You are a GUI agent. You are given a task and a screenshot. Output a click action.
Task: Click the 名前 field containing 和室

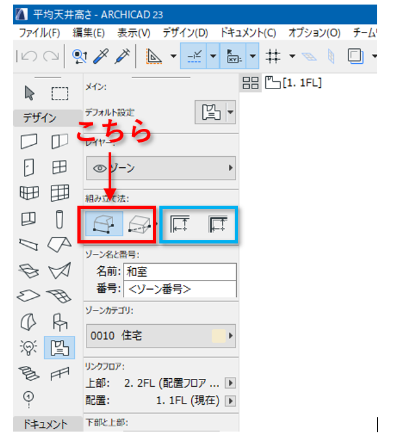click(x=179, y=271)
